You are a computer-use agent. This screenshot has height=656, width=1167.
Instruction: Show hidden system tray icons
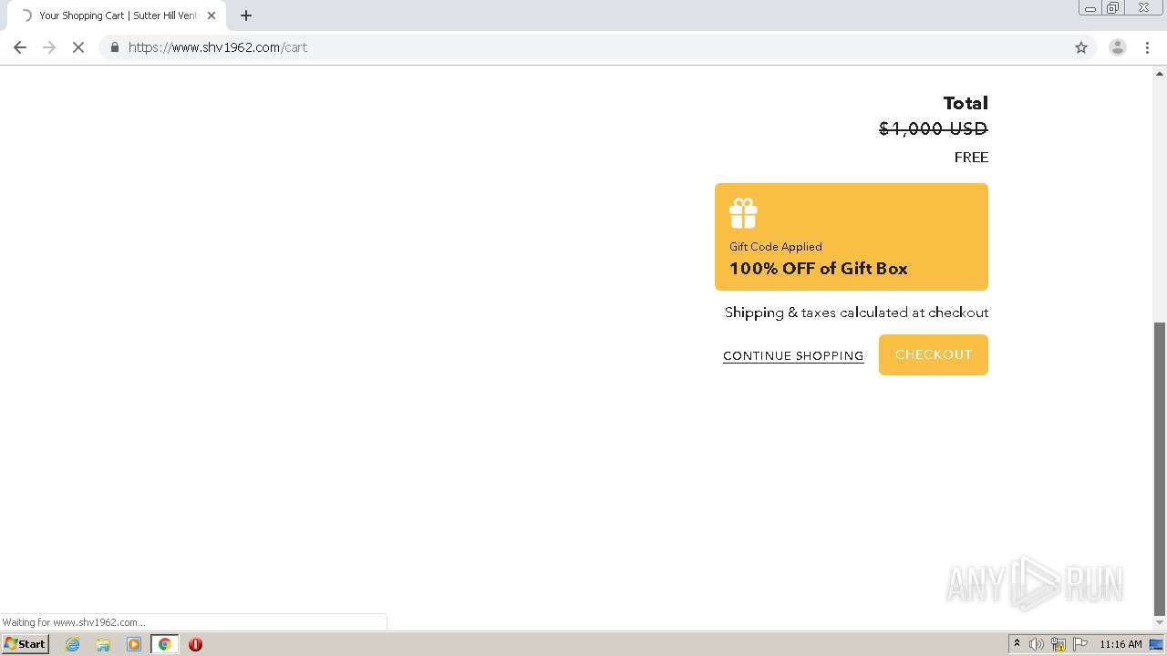click(x=1017, y=643)
